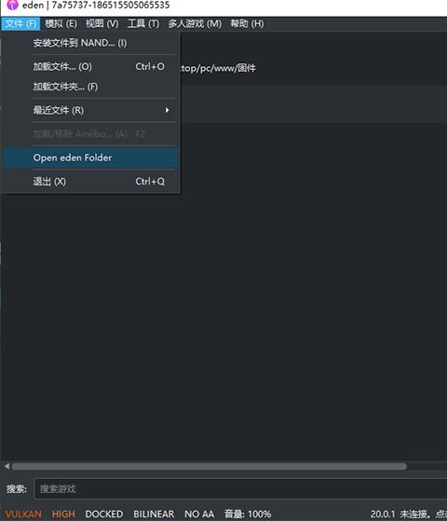
Task: Open the 工具 (T) menu
Action: [143, 23]
